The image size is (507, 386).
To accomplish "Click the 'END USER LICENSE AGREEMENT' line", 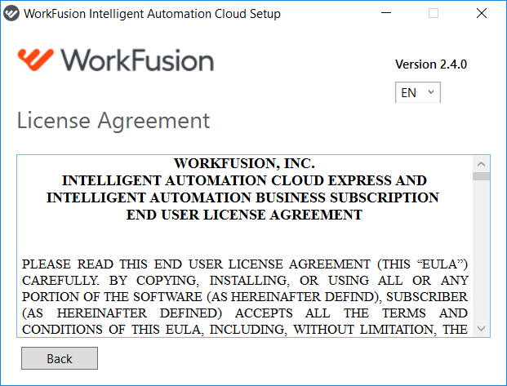I will click(x=244, y=215).
